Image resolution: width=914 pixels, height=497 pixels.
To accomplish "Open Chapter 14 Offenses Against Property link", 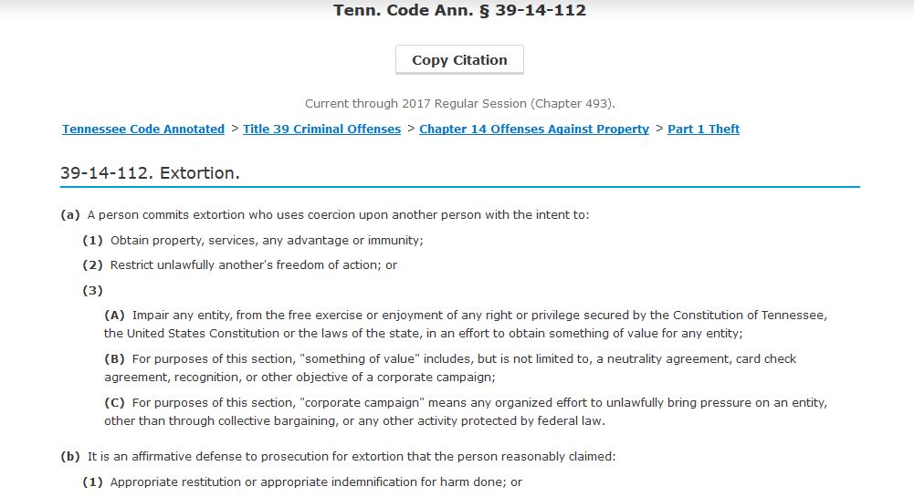I will click(534, 129).
